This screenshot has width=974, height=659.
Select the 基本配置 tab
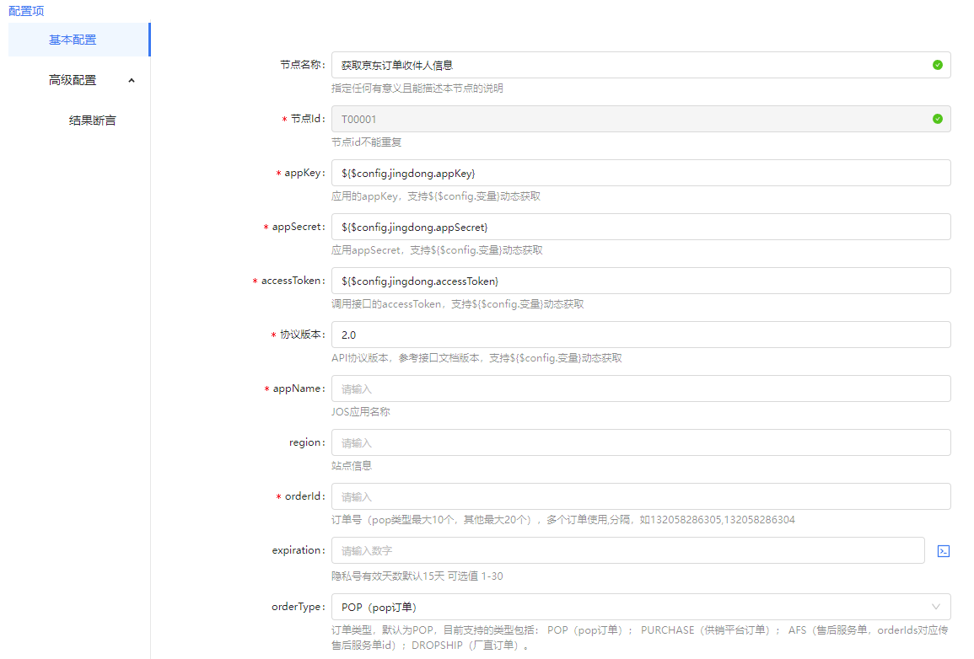coord(73,40)
